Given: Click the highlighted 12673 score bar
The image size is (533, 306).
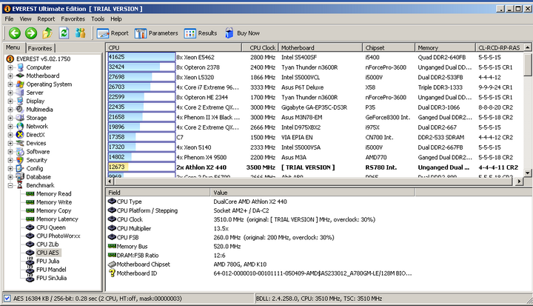Looking at the screenshot, I should (141, 167).
